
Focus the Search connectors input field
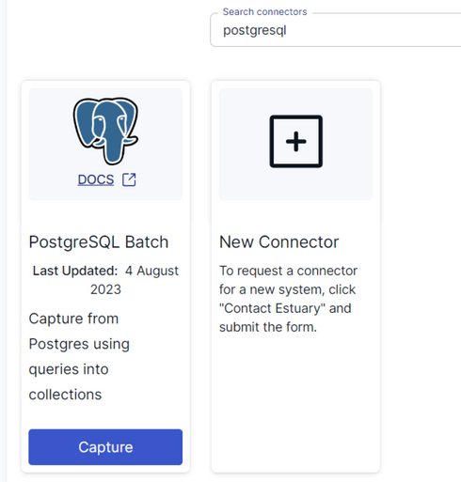336,30
